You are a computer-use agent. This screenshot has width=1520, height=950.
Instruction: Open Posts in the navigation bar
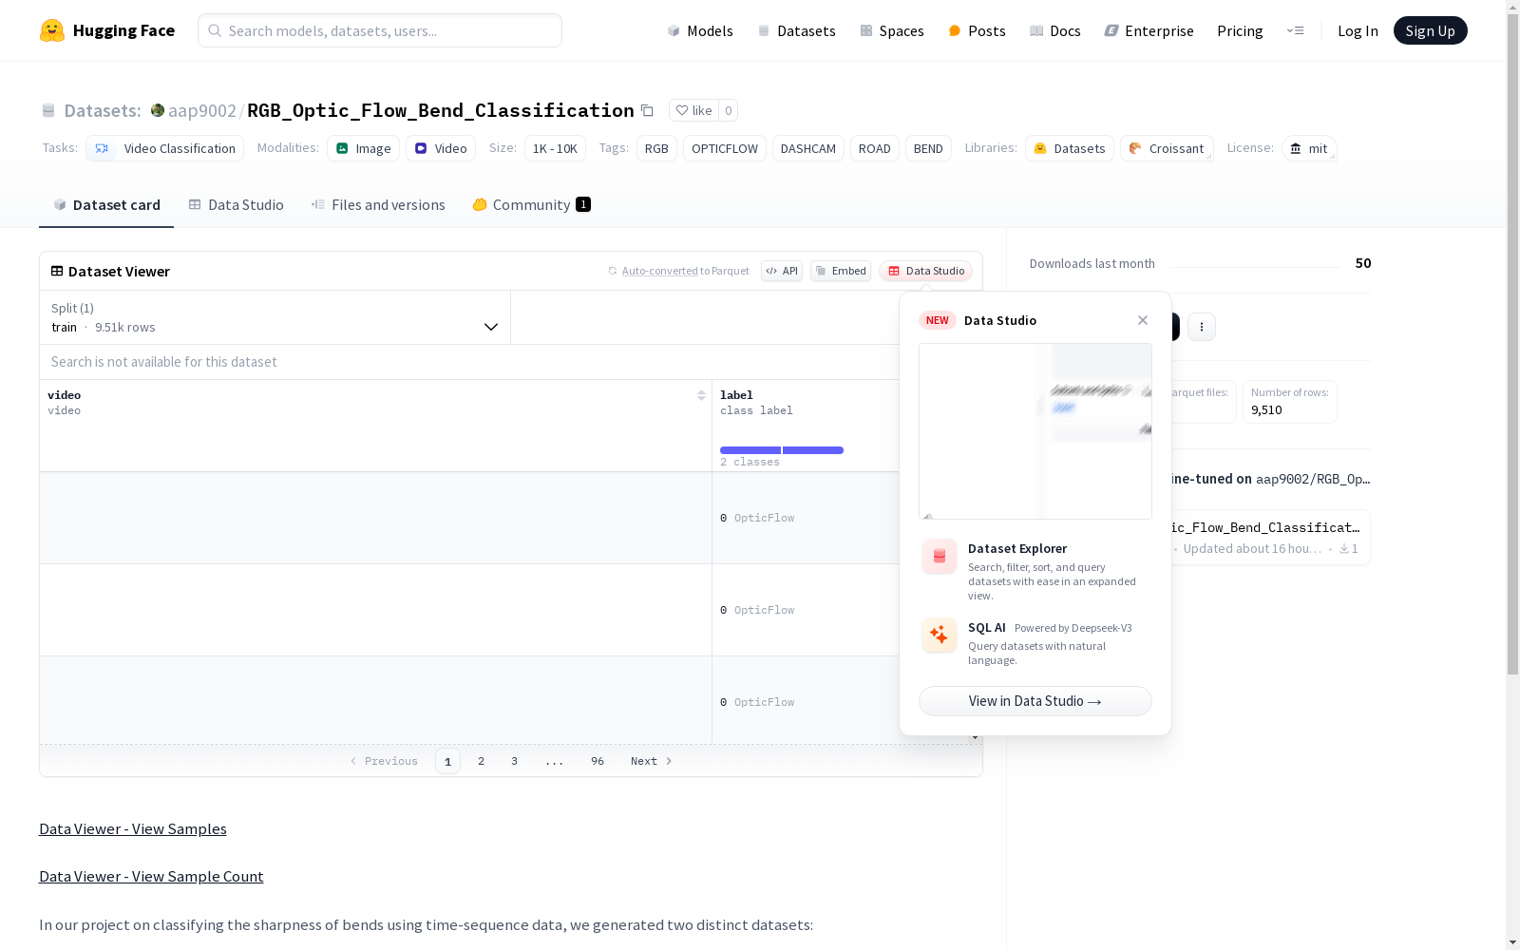click(x=977, y=30)
